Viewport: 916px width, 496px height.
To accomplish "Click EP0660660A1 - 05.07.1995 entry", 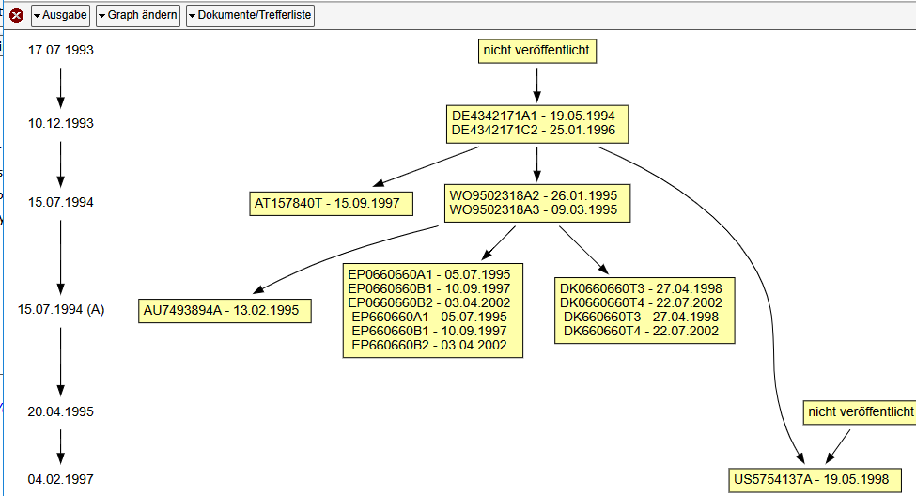I will (x=429, y=274).
